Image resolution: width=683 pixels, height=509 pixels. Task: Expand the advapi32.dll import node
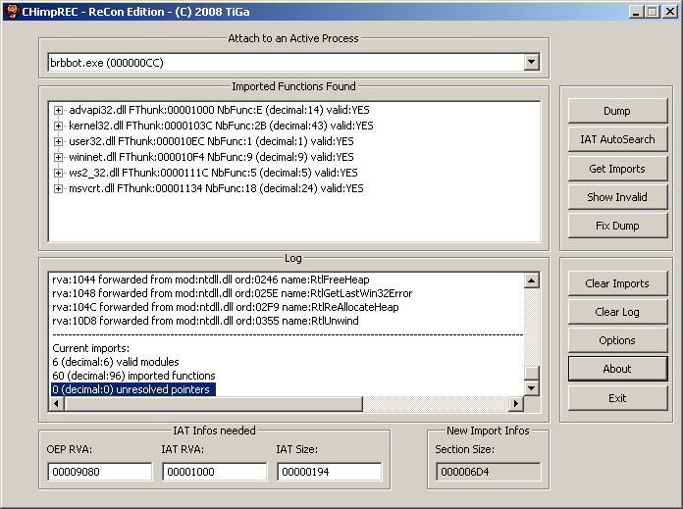59,110
